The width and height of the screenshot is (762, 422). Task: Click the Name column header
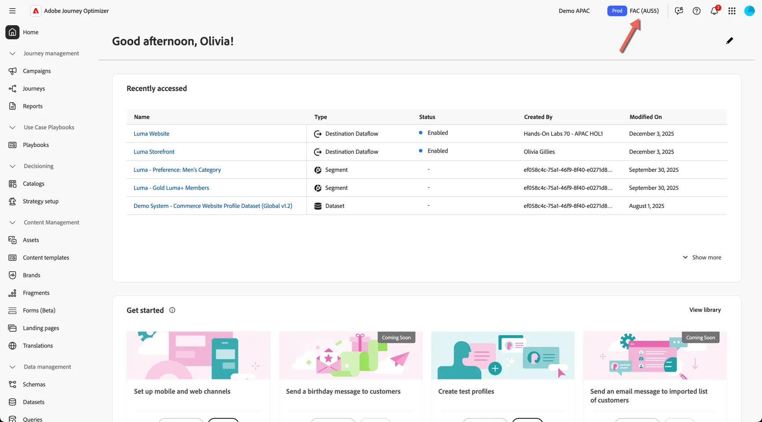point(142,117)
